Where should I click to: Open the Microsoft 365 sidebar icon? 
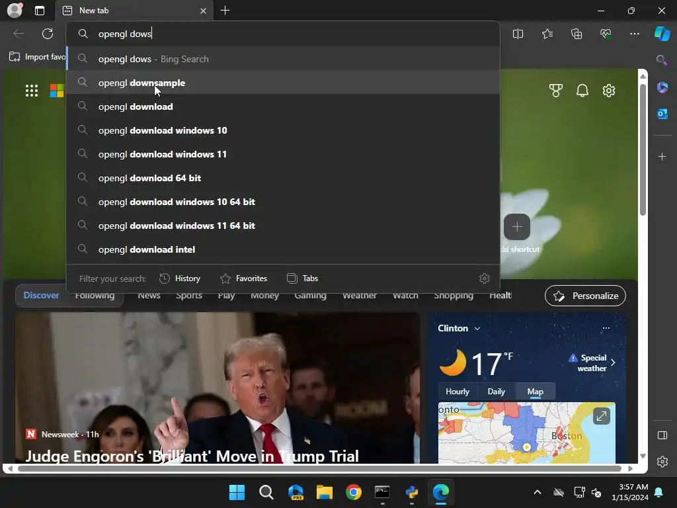point(662,87)
